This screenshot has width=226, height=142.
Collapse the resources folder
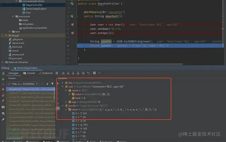13,16
